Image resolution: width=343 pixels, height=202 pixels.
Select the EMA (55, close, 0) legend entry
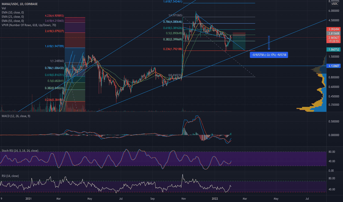13,21
